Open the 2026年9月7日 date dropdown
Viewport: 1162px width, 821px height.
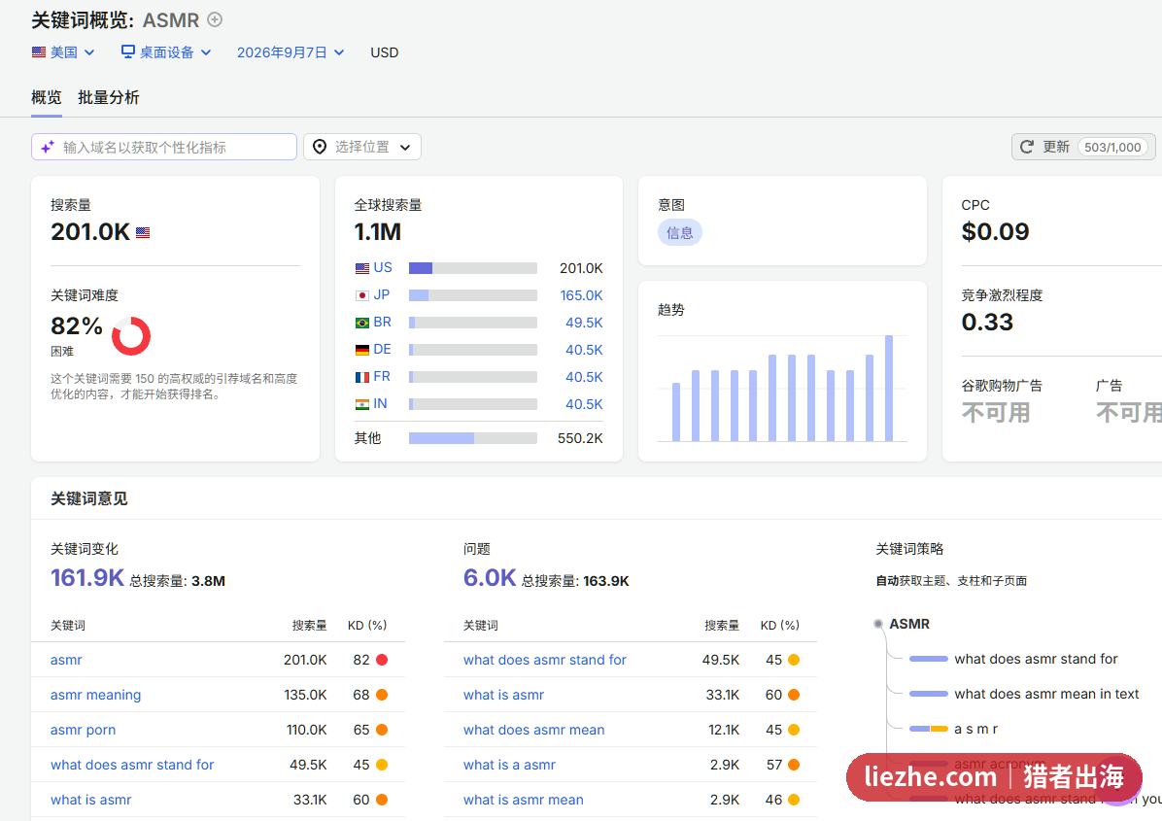click(290, 52)
